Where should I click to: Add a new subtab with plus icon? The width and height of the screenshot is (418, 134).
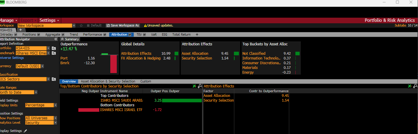click(197, 34)
